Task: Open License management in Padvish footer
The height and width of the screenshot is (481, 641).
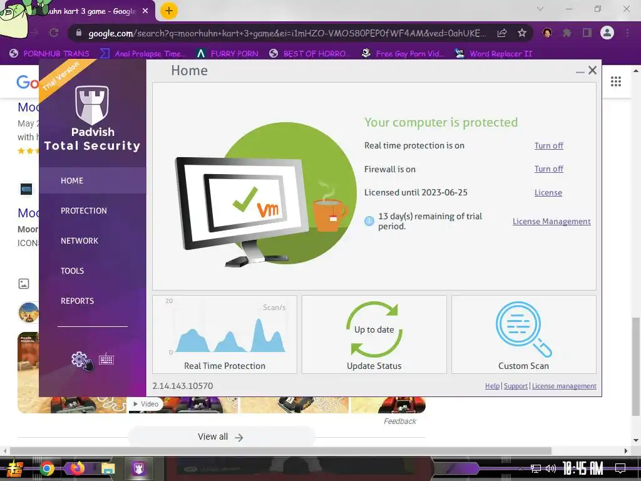Action: pyautogui.click(x=564, y=386)
